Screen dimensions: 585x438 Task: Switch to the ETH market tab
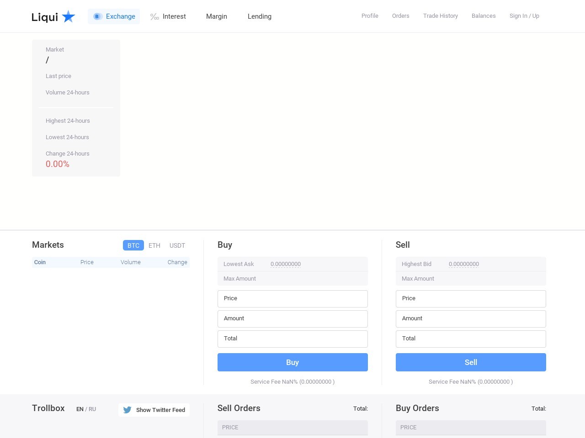[x=154, y=245]
